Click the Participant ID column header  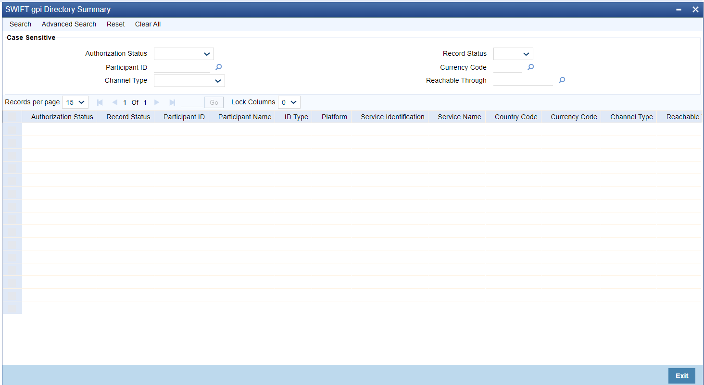[184, 117]
